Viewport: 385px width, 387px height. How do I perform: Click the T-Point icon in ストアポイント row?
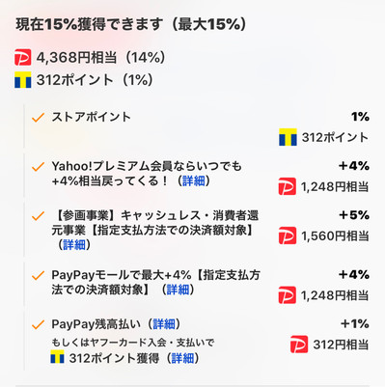click(288, 137)
